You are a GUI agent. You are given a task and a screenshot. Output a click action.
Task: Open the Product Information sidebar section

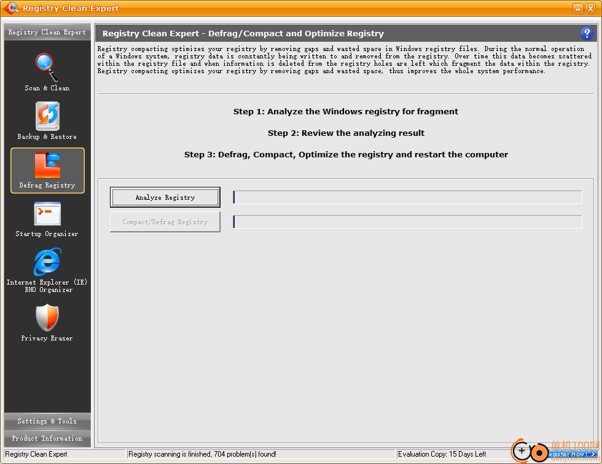(47, 438)
